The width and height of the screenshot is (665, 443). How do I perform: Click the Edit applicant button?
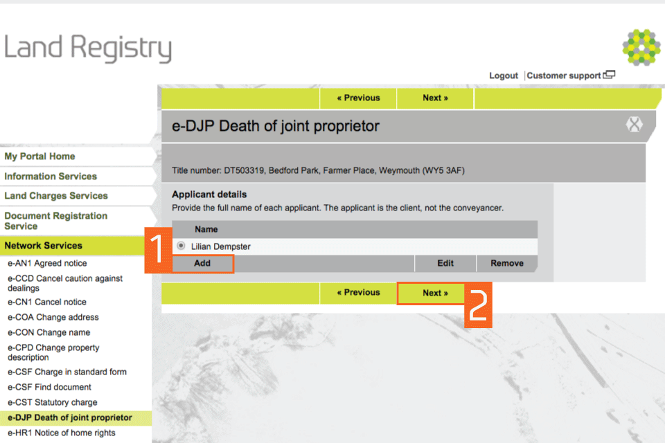[445, 263]
